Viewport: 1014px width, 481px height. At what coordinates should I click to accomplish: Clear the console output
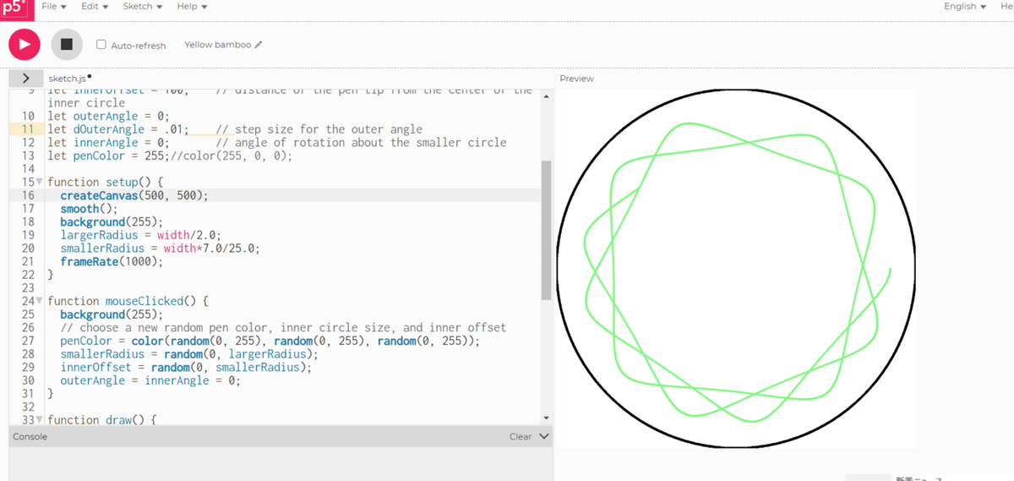tap(521, 436)
